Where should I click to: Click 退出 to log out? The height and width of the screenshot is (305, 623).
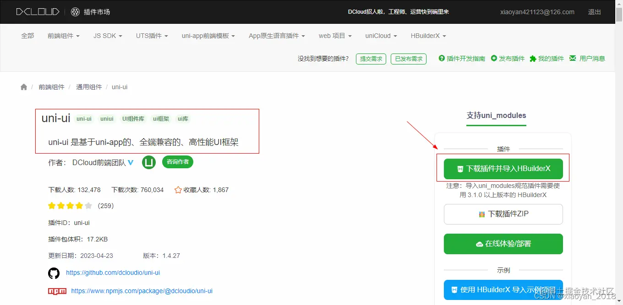tap(595, 12)
